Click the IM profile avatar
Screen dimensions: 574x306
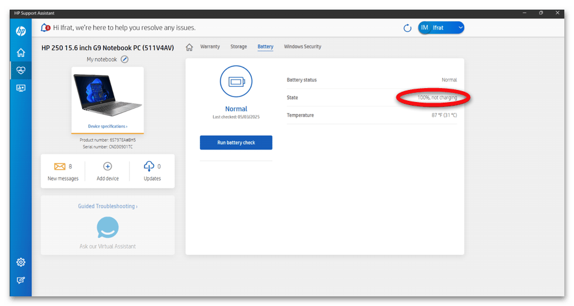coord(425,28)
